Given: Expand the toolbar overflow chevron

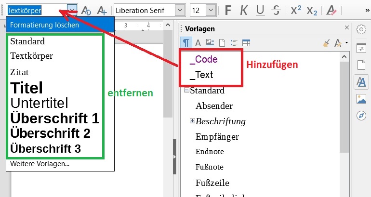Looking at the screenshot, I should click(367, 11).
